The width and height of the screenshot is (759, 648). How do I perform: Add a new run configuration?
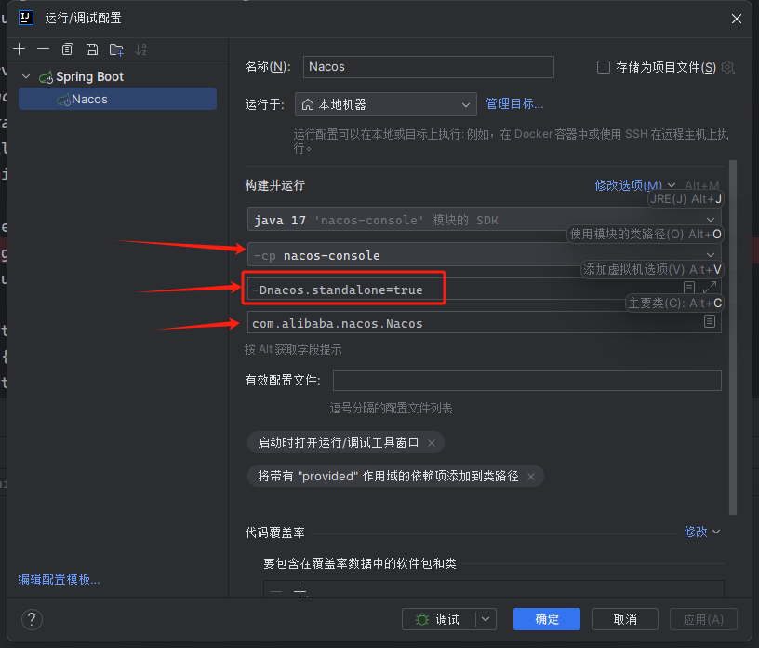20,49
